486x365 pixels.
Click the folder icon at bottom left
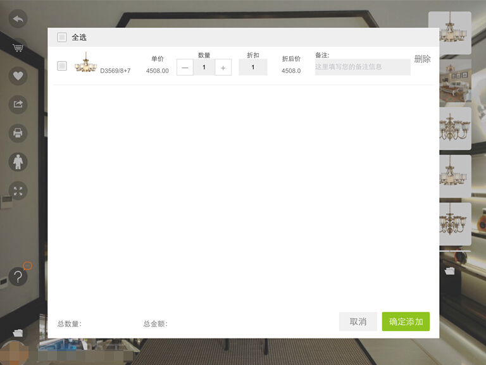(18, 333)
